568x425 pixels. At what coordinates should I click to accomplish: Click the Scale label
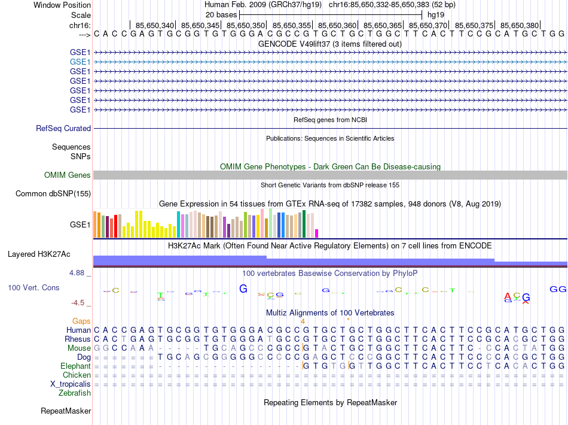81,15
